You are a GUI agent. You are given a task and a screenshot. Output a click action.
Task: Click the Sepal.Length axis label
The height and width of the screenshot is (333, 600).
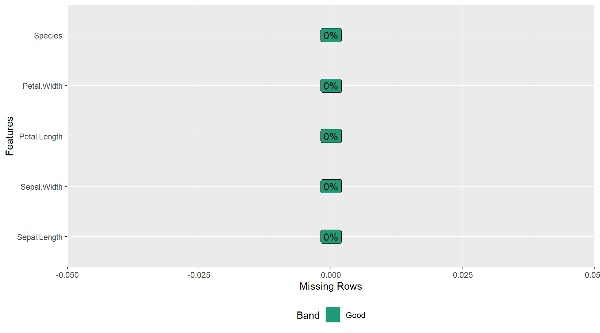40,237
